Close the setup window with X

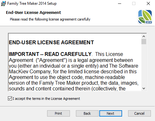[x=148, y=3]
